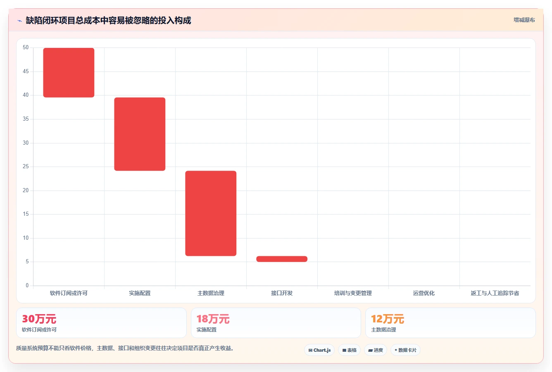Click the 增减瀑布 label in the header
This screenshot has height=372, width=552.
(x=524, y=20)
